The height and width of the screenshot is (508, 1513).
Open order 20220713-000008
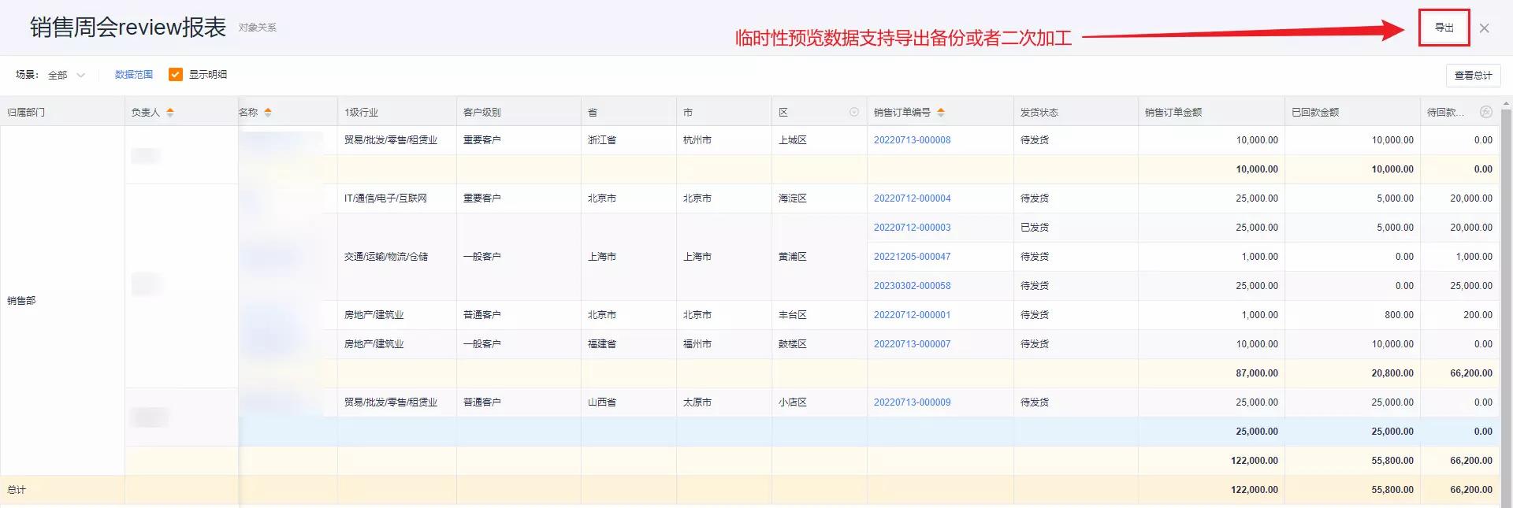click(912, 140)
